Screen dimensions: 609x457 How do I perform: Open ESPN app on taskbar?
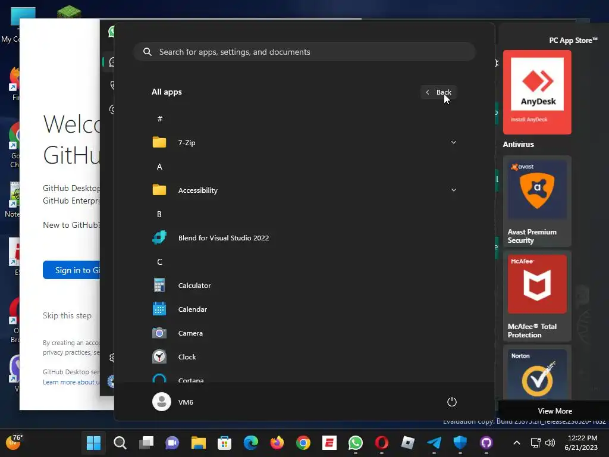pos(329,443)
